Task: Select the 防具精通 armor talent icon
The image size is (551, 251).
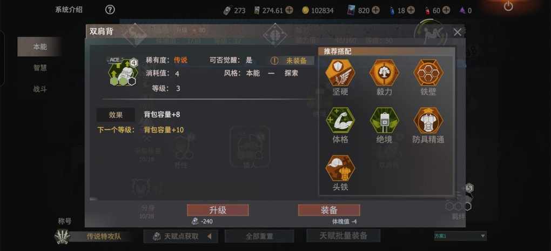Action: coord(428,121)
